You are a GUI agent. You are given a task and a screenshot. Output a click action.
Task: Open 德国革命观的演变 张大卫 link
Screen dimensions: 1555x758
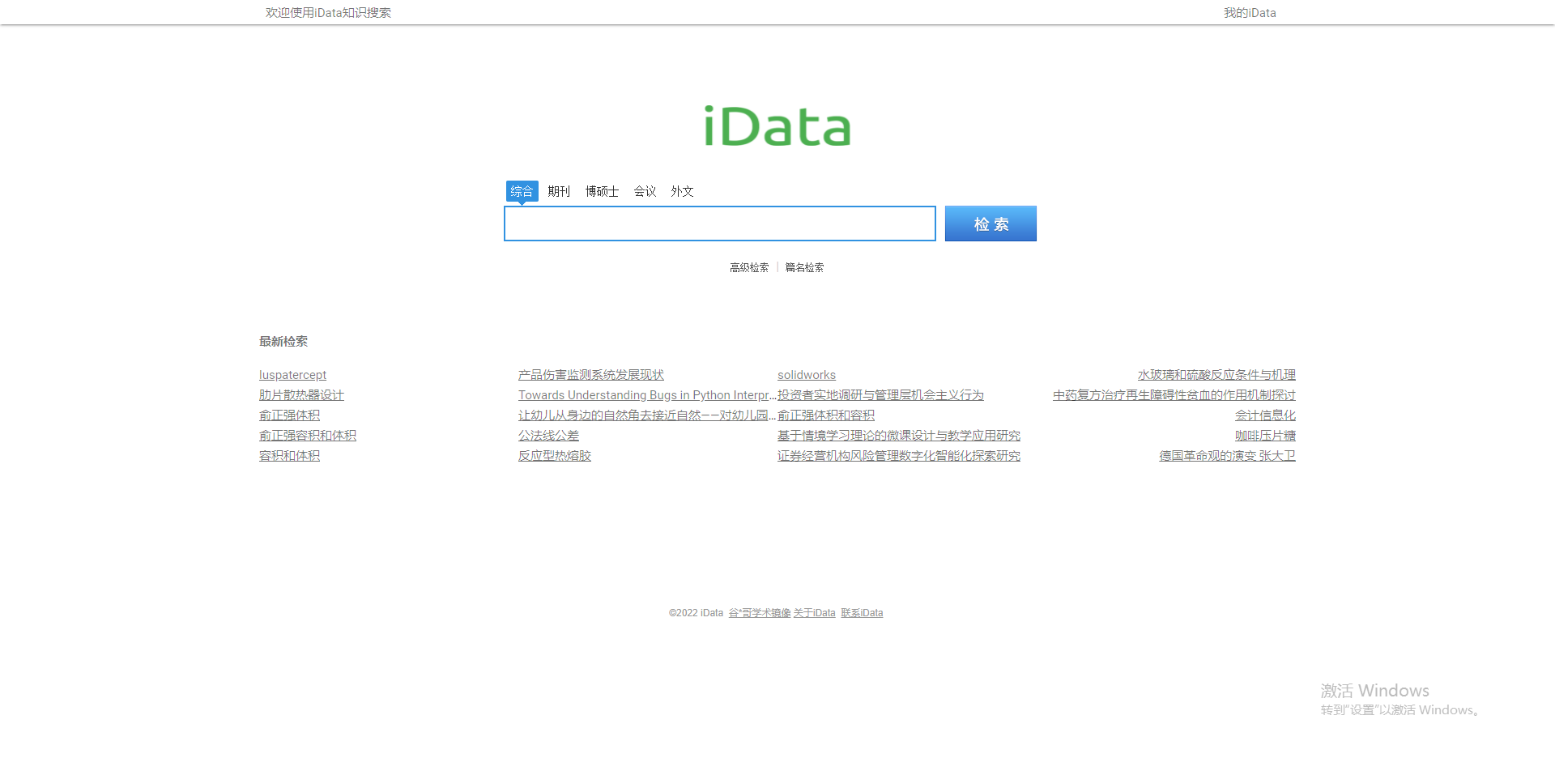tap(1227, 456)
